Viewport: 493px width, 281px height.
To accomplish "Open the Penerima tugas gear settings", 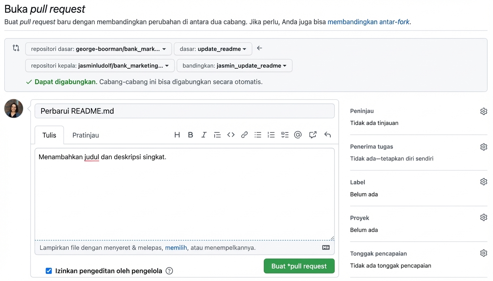I will 484,147.
